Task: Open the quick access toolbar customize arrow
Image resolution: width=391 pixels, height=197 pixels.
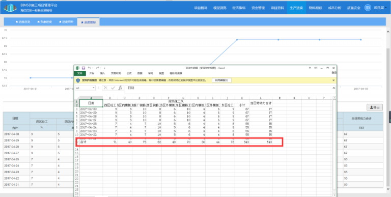Action: click(105, 68)
